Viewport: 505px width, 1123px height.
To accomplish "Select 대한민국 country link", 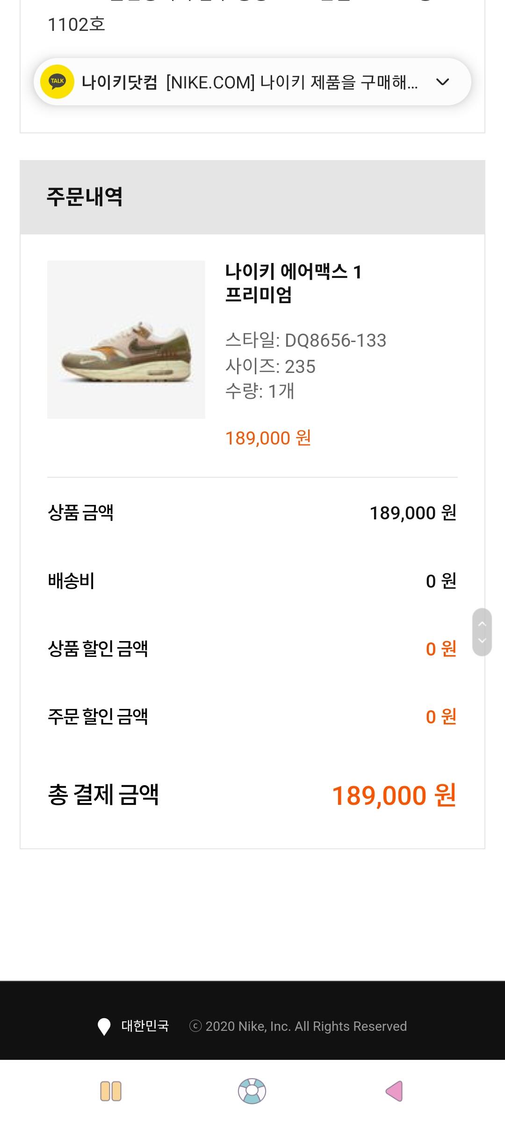I will pos(145,1026).
